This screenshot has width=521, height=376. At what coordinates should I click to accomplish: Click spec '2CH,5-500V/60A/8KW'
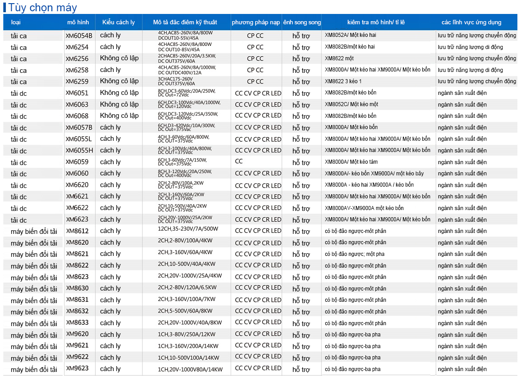[x=185, y=311]
